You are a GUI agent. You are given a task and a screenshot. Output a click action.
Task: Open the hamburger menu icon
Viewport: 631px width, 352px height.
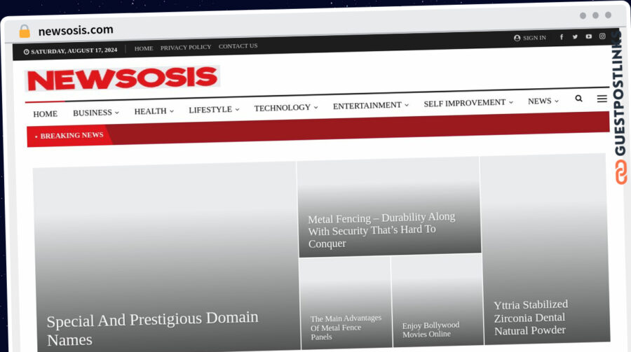(602, 99)
